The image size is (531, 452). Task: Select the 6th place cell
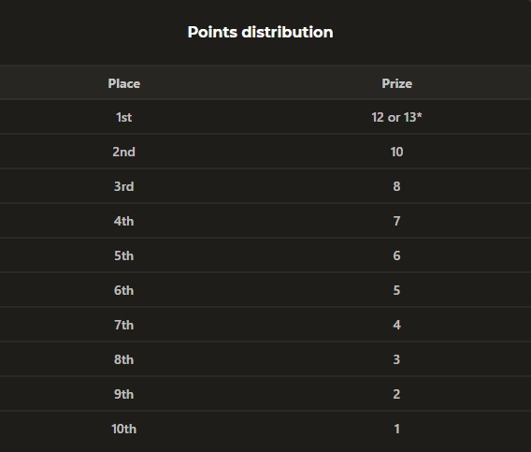click(124, 290)
